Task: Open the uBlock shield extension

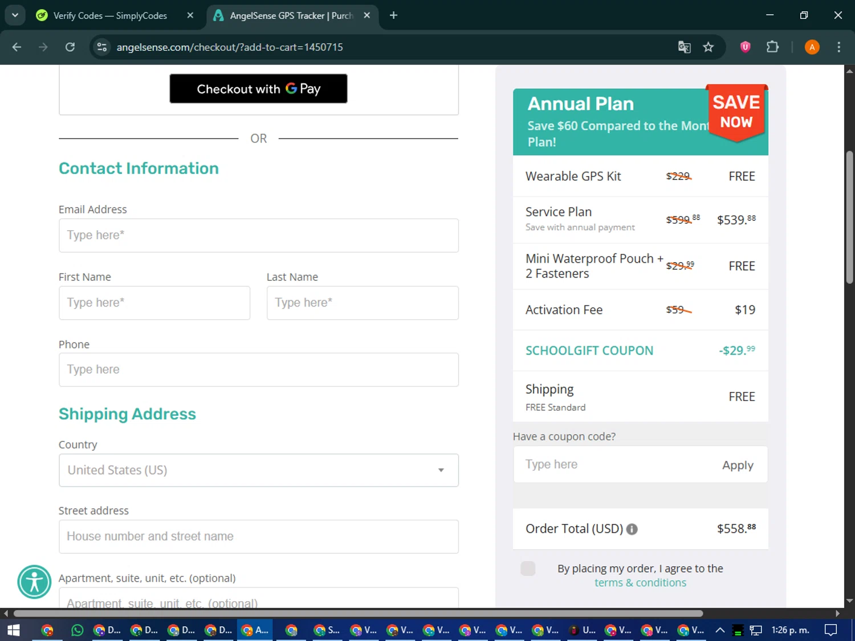Action: 745,47
